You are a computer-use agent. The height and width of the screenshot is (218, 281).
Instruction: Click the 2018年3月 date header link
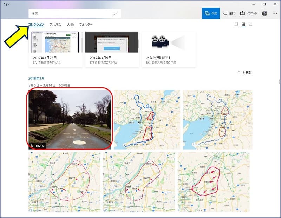(x=37, y=78)
